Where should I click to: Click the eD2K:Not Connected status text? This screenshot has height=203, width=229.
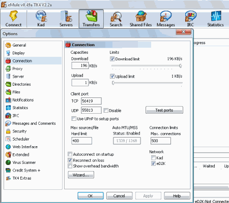212,201
